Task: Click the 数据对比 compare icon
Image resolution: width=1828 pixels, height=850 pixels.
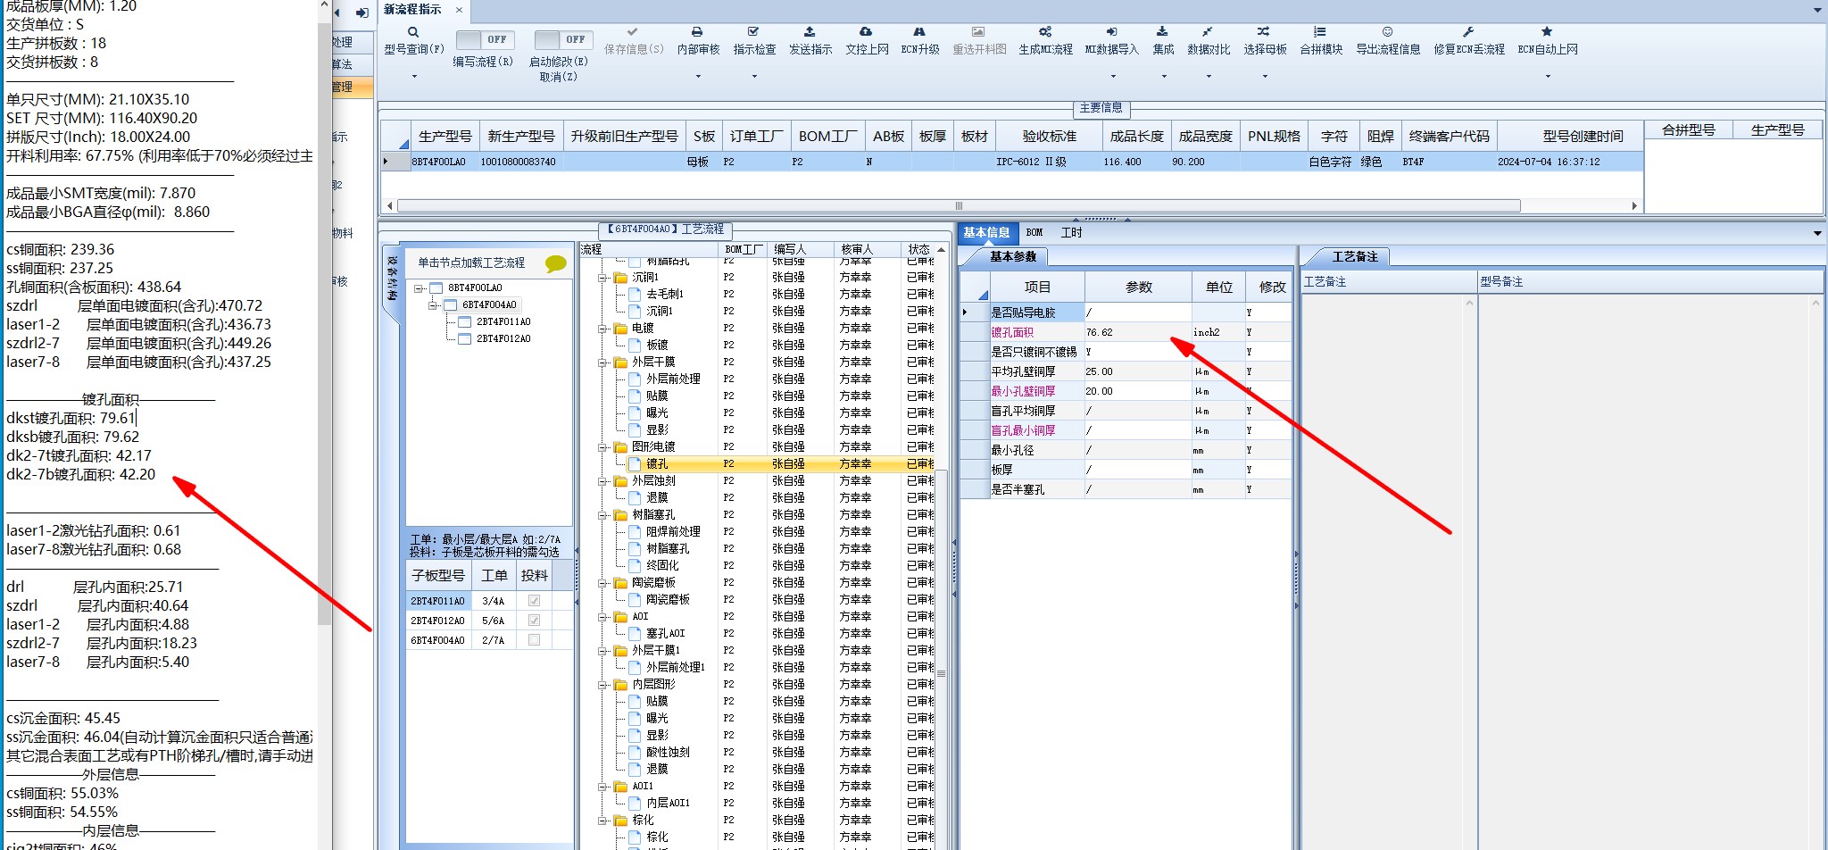Action: pos(1208,31)
